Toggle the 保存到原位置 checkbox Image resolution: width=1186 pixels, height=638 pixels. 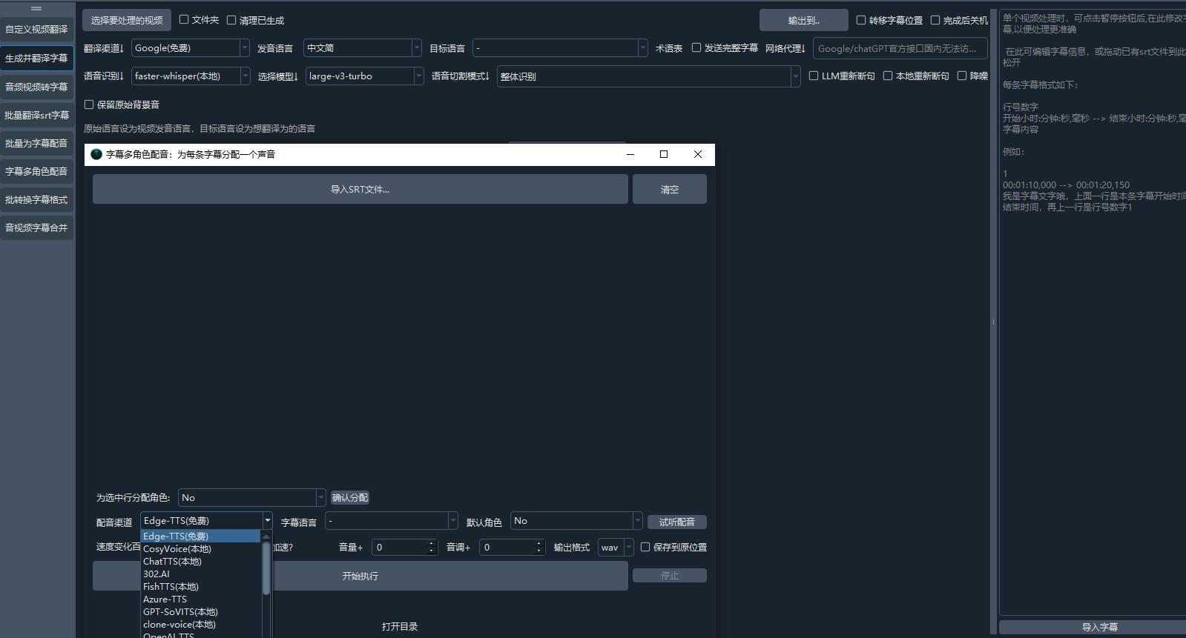[645, 548]
